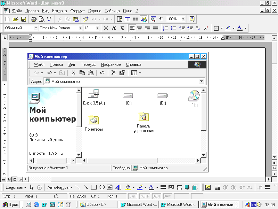Open the Действия drawing menu
The image size is (278, 209).
tap(16, 187)
